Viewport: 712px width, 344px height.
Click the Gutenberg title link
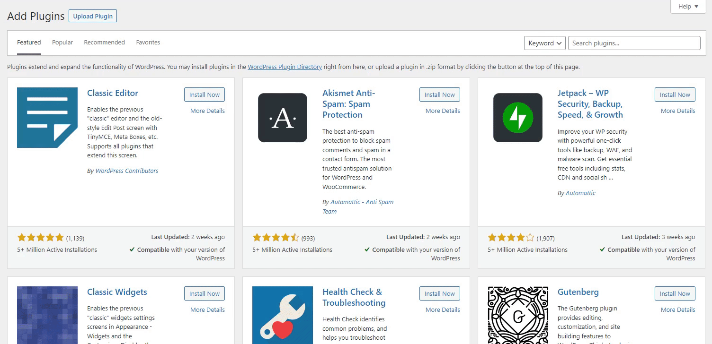click(578, 292)
